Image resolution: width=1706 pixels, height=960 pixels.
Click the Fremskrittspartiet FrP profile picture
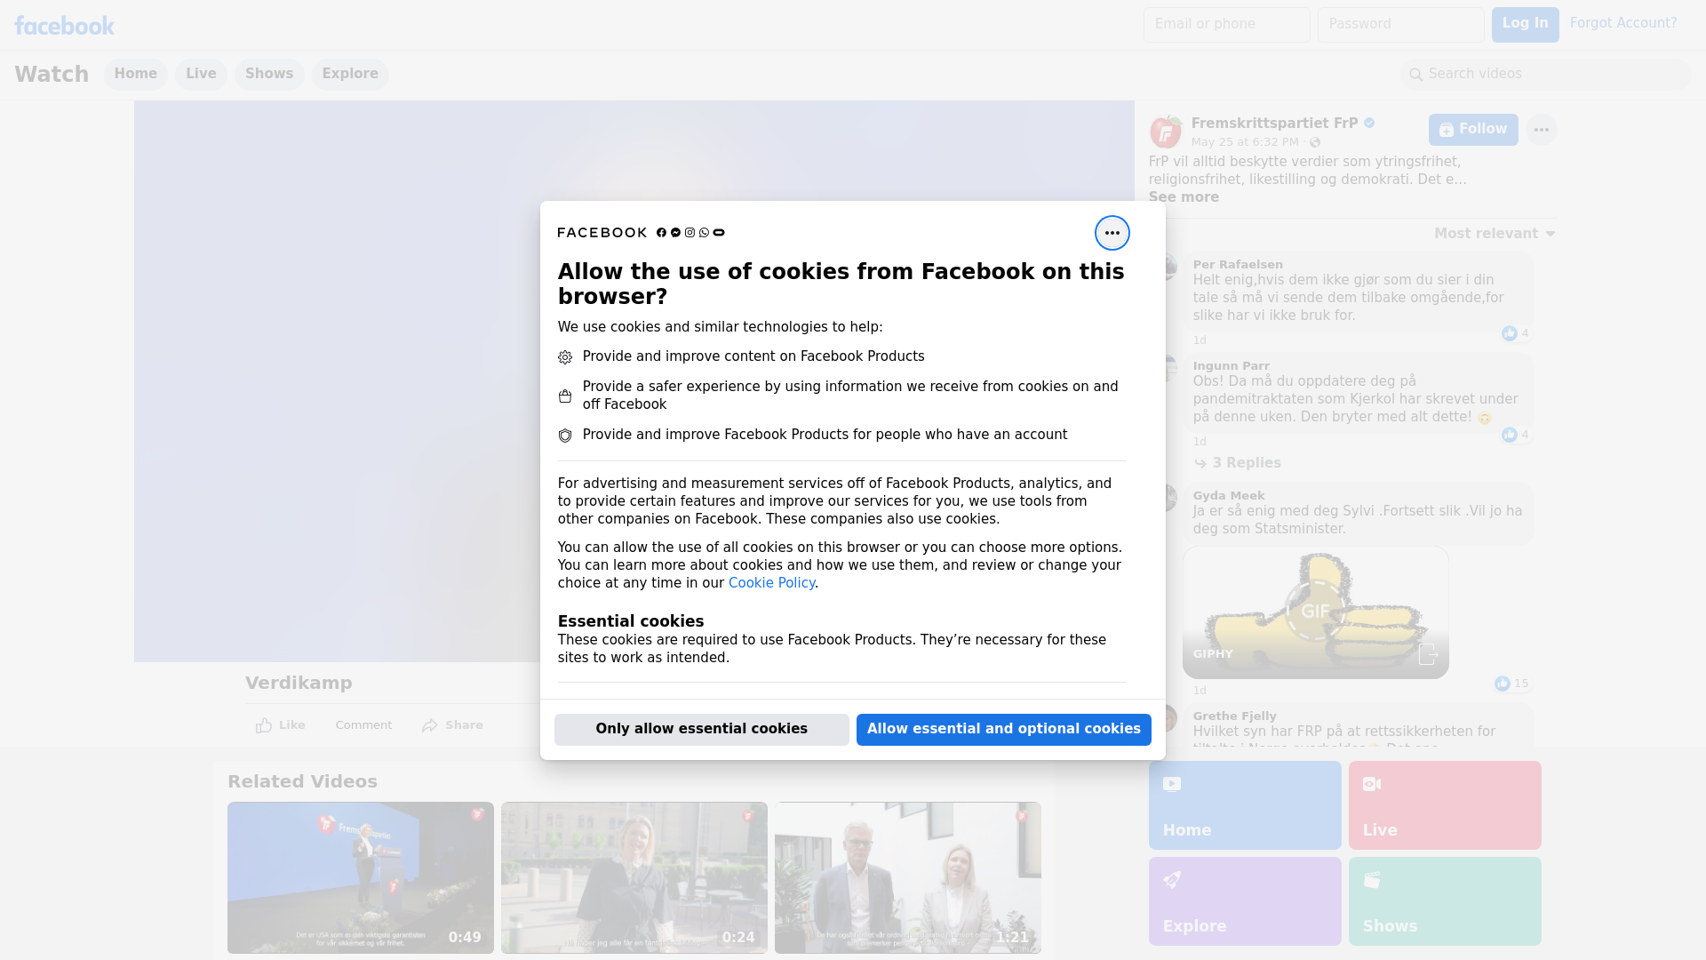(1165, 132)
